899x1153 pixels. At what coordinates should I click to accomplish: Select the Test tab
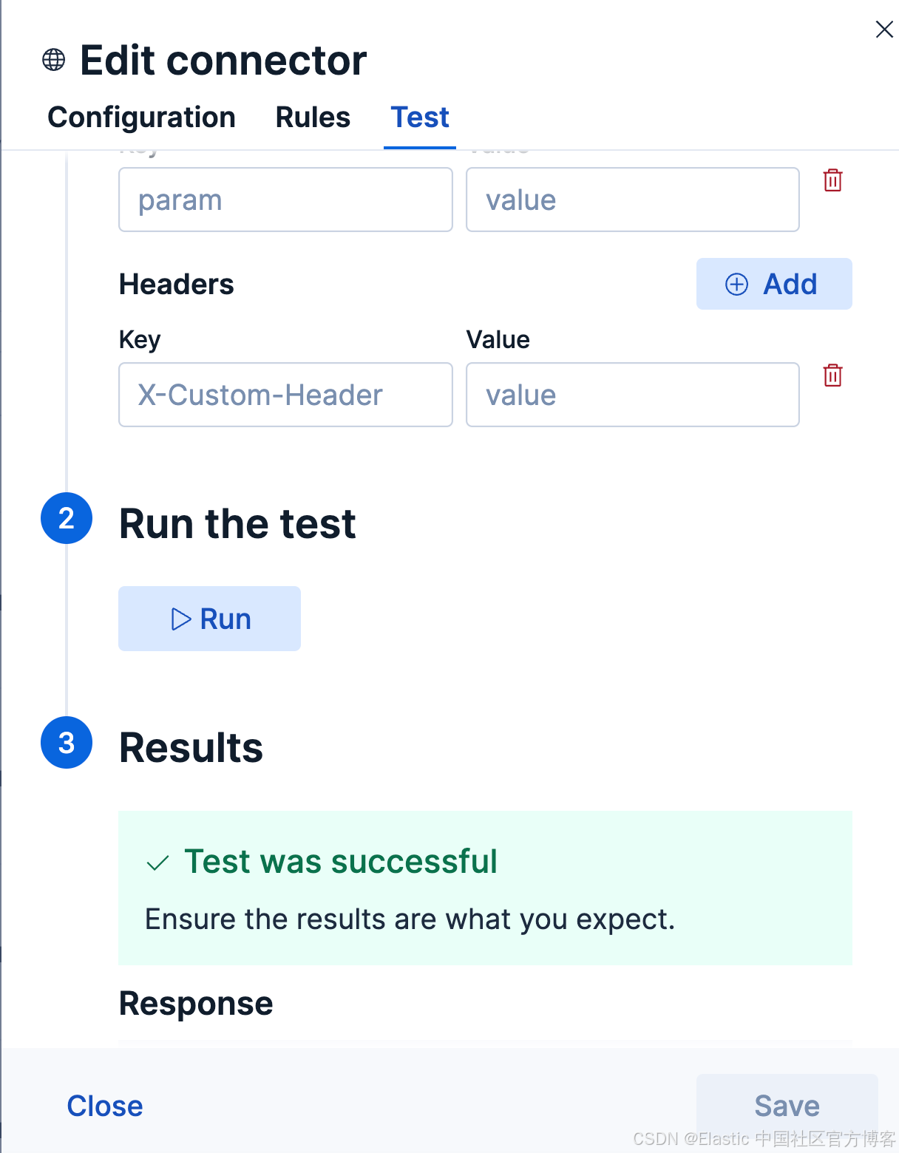click(x=420, y=118)
